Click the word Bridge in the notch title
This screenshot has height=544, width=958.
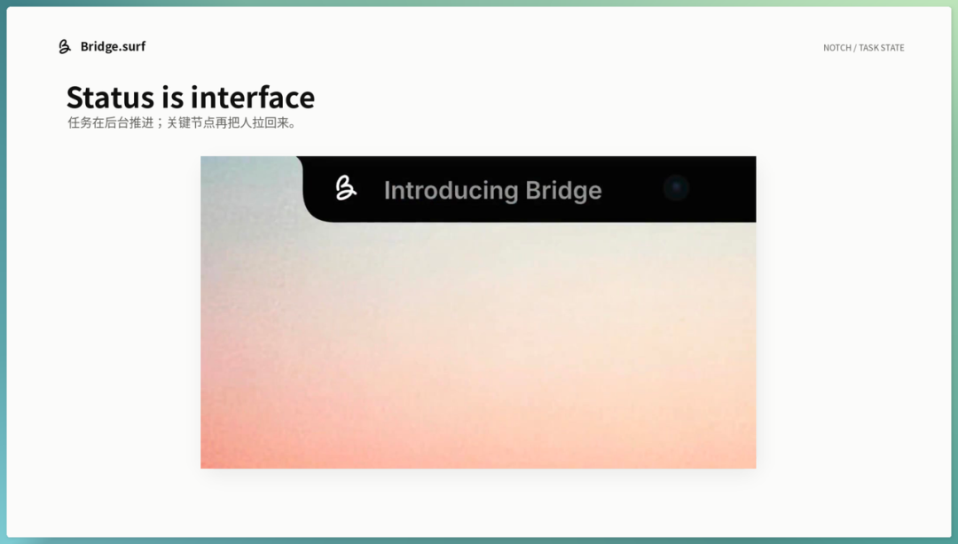[x=563, y=190]
